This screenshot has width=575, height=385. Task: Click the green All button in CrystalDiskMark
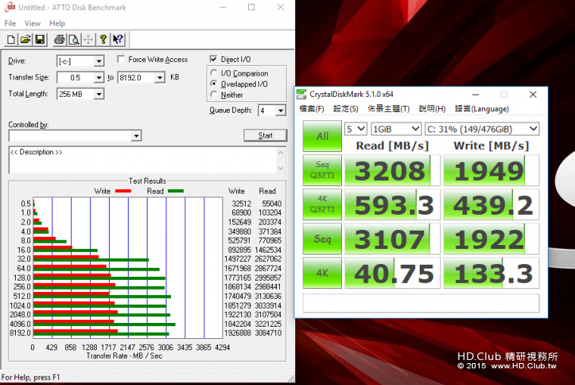(322, 136)
